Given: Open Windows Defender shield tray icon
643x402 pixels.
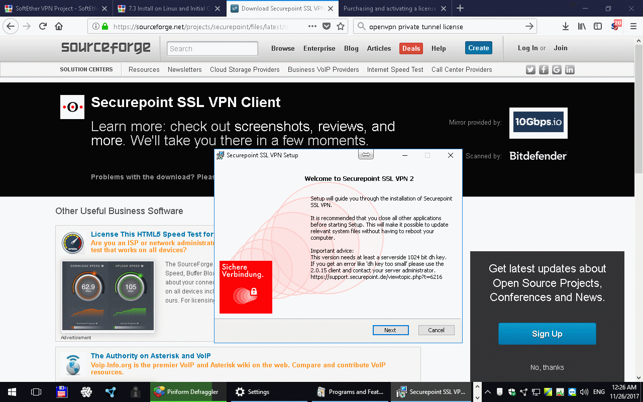Looking at the screenshot, I should 512,392.
